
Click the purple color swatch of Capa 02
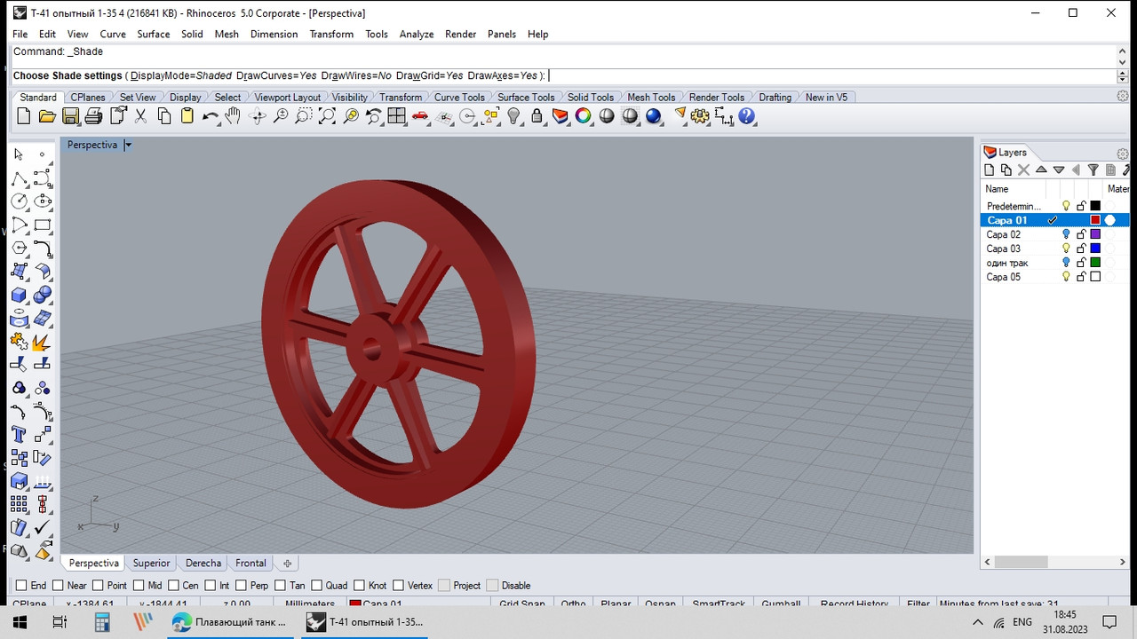1095,234
